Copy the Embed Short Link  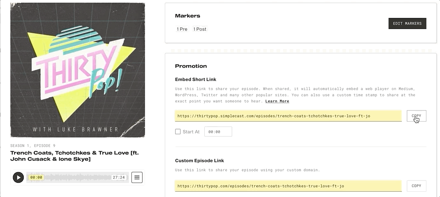(417, 116)
